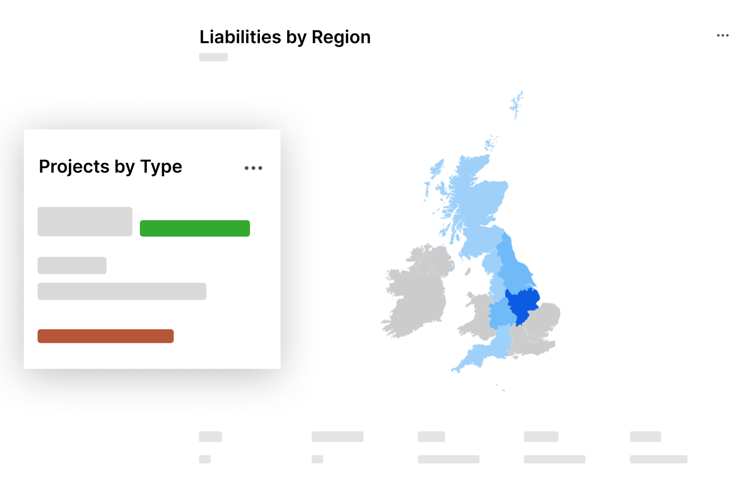
Task: Click the large grey placeholder block in Projects card
Action: 85,221
